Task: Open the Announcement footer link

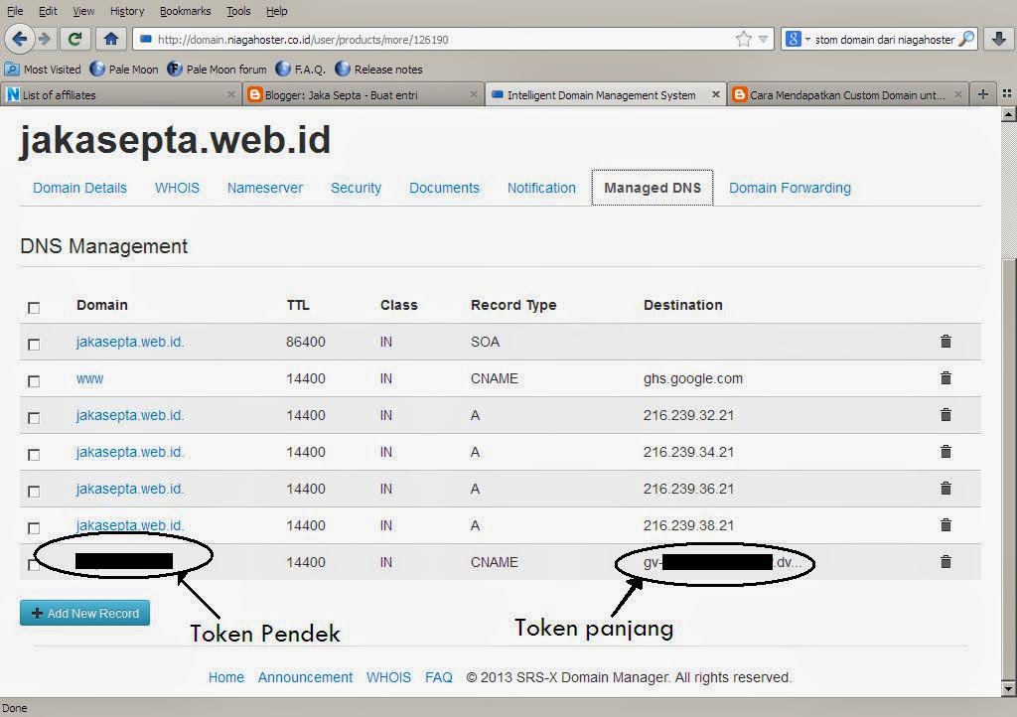Action: point(305,677)
